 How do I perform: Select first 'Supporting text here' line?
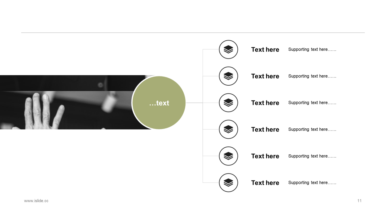point(312,49)
